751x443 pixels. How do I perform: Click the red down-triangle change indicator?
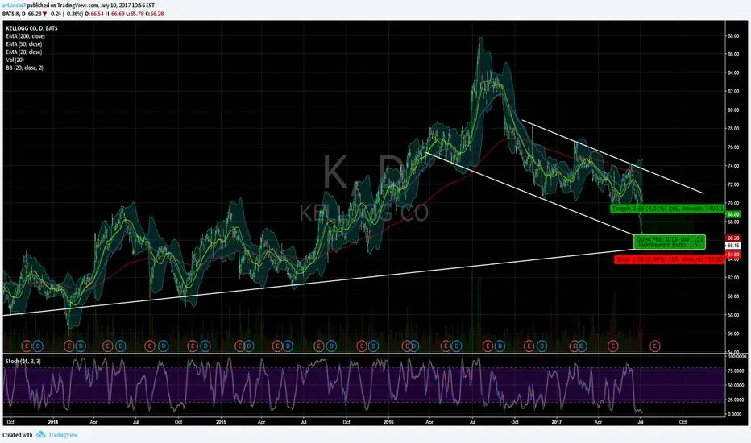[44, 14]
